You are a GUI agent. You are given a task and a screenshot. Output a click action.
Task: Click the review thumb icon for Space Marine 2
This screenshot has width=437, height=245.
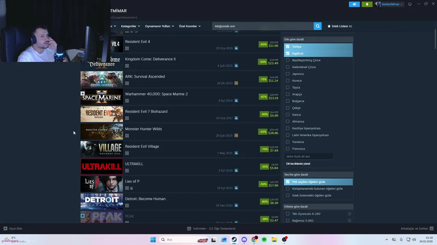(x=236, y=101)
